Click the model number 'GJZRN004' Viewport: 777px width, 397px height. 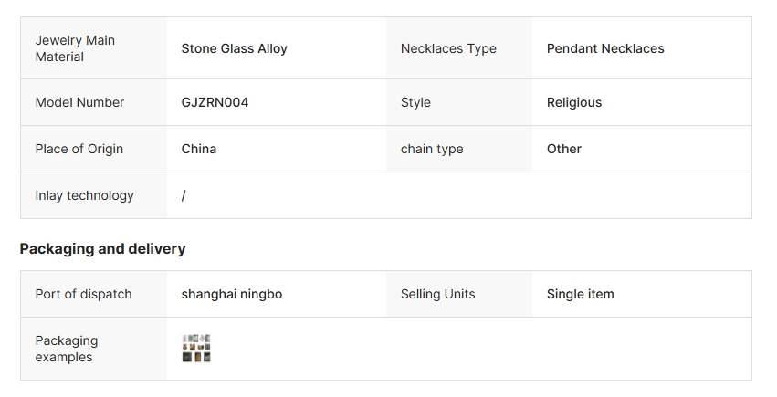215,102
